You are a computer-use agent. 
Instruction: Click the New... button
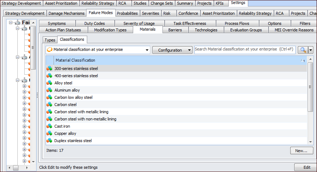[x=302, y=151]
